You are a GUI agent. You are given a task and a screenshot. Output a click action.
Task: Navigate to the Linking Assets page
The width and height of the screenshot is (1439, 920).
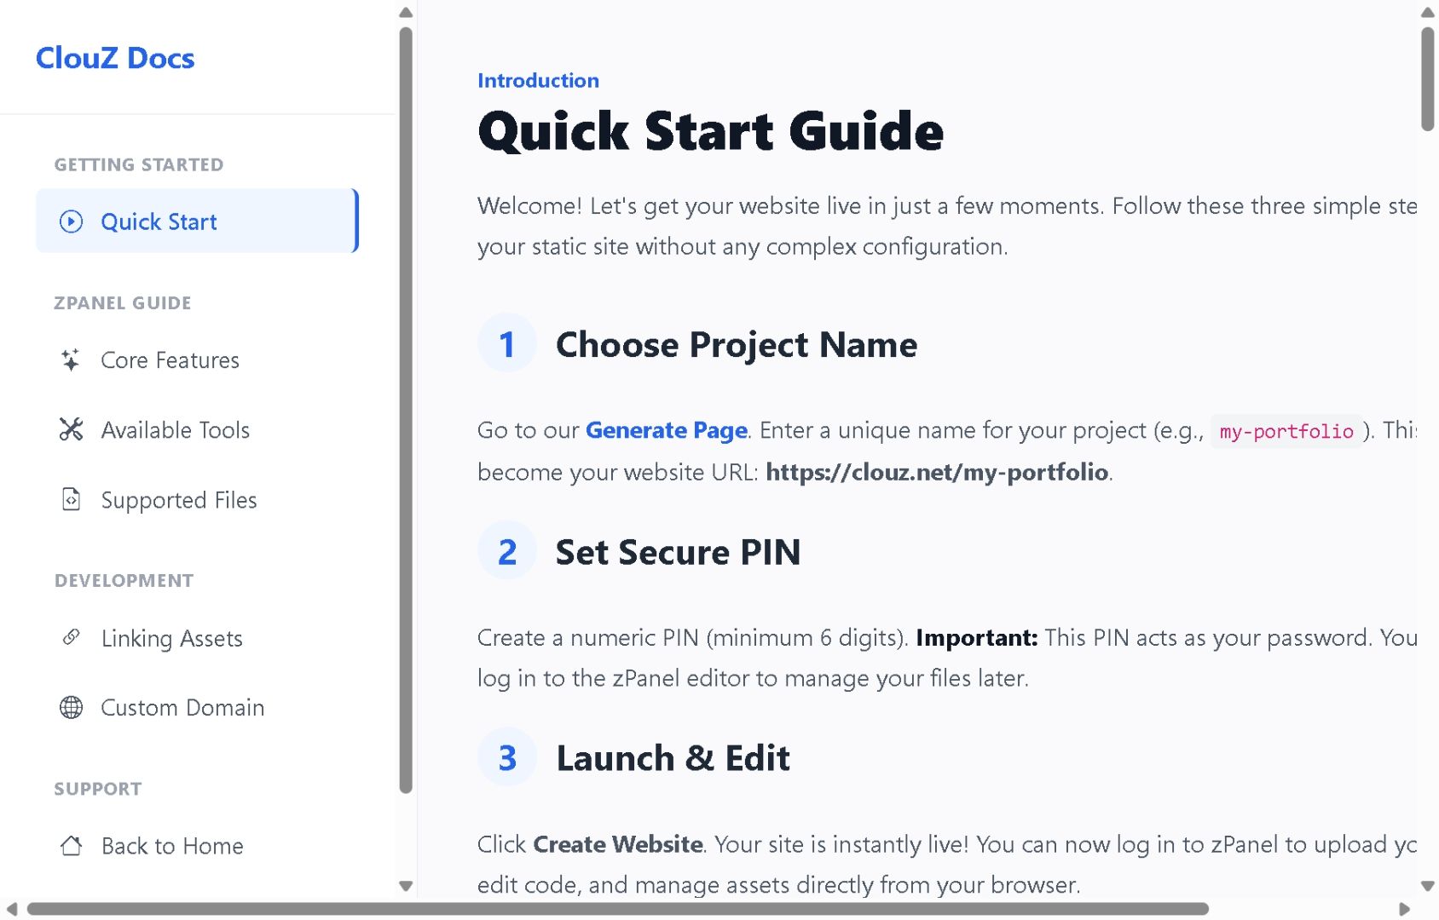pyautogui.click(x=171, y=639)
